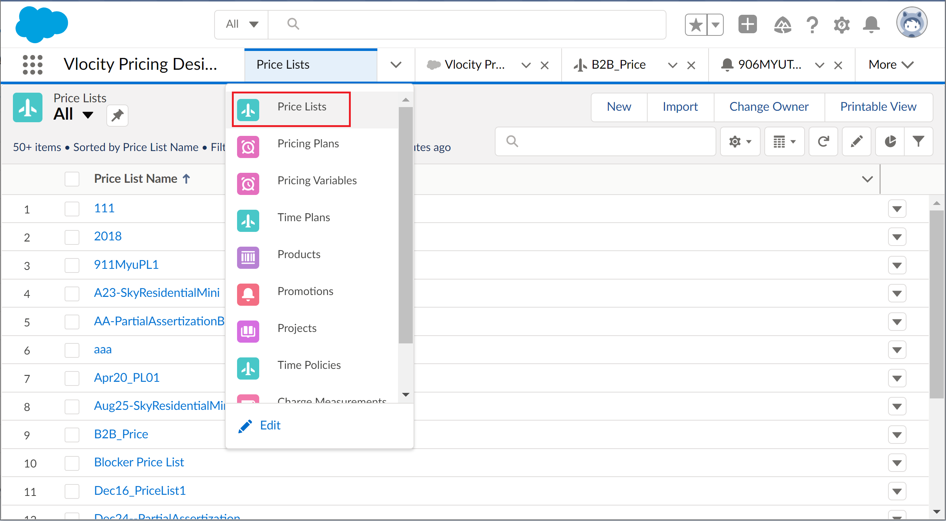Click the Pricing Plans alarm-clock icon
Screen dimensions: 946x521
(x=248, y=147)
